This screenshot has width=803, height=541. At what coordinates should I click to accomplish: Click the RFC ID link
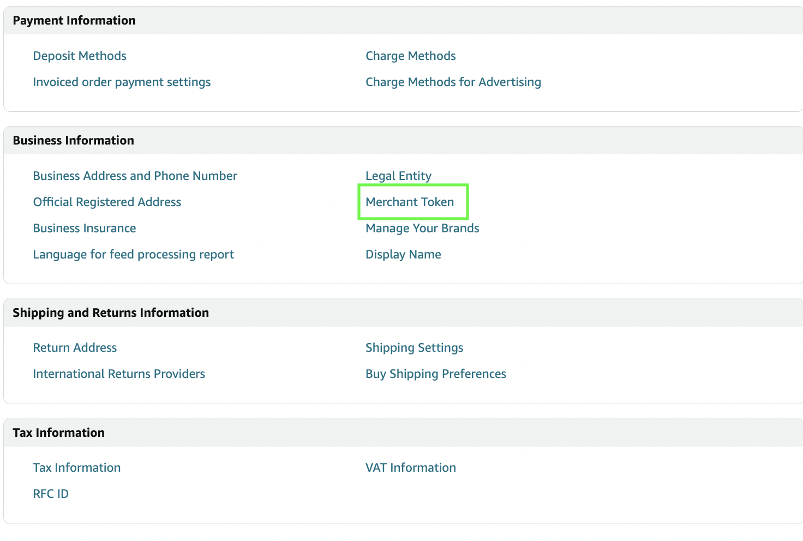tap(51, 494)
